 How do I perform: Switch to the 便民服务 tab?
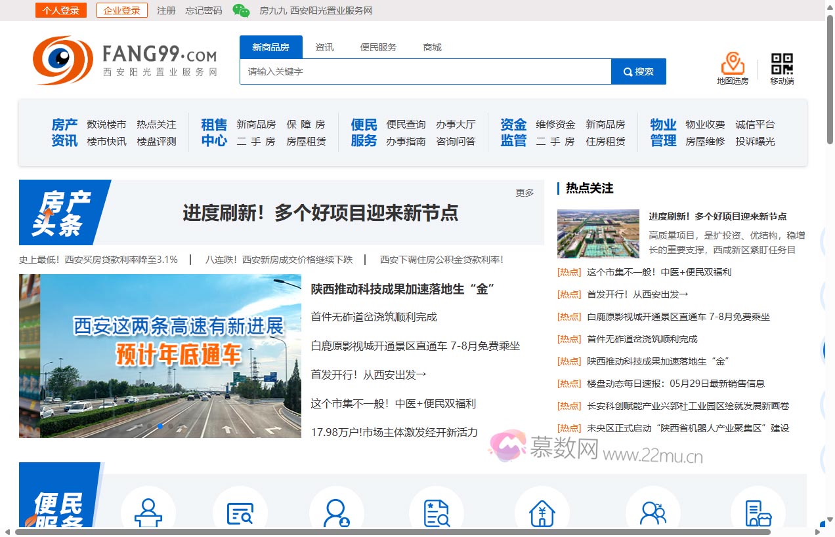coord(377,47)
